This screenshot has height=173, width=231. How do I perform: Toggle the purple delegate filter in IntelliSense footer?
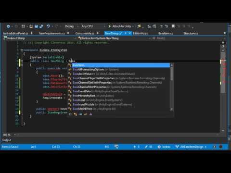coord(90,114)
